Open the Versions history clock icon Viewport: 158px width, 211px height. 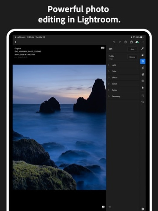[x=143, y=102]
